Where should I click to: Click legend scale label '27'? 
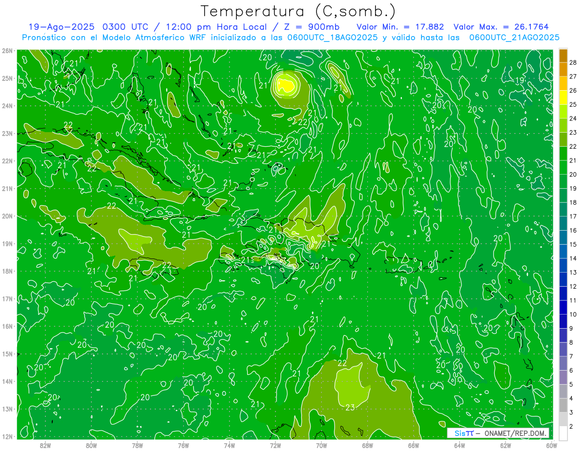(573, 77)
